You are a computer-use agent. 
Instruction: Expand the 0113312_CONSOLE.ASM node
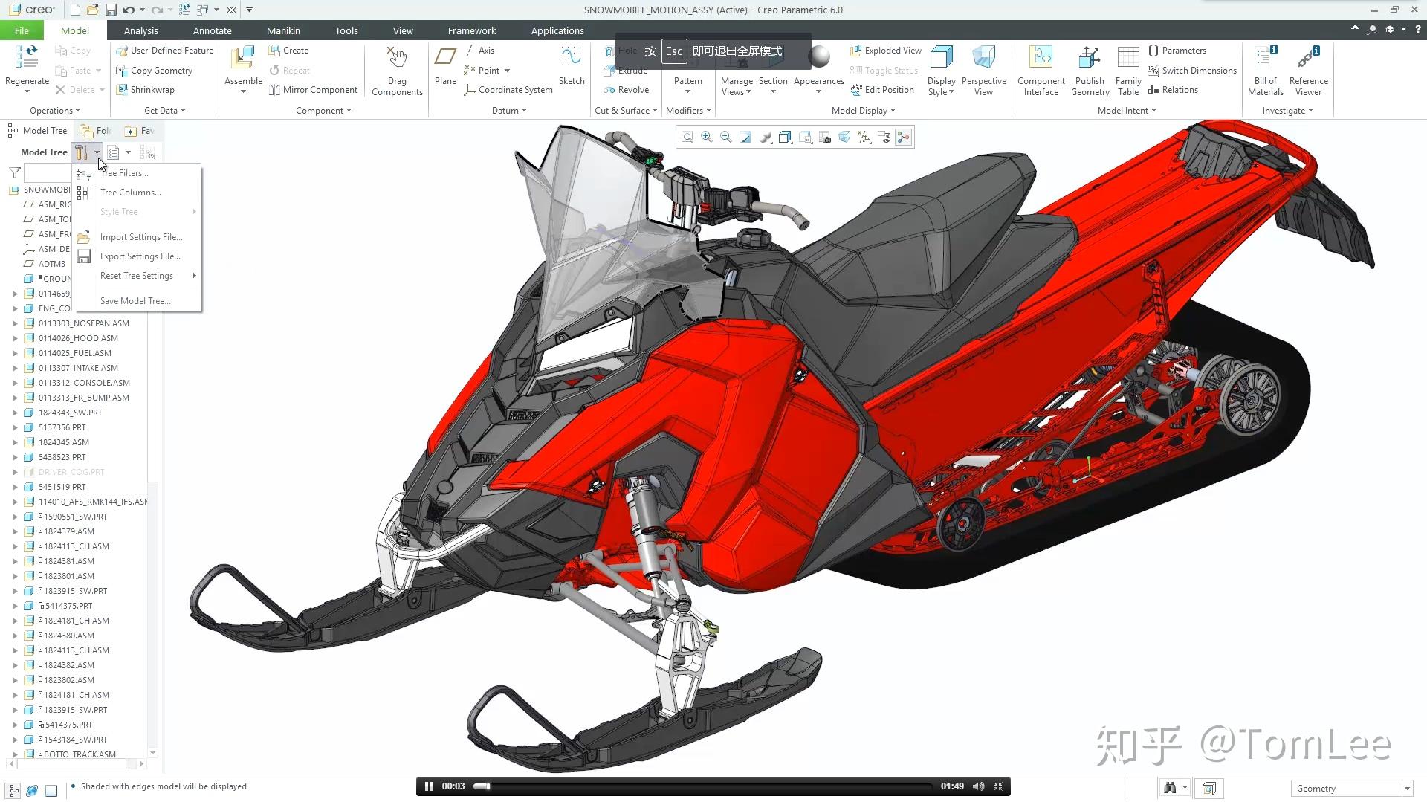pos(15,383)
